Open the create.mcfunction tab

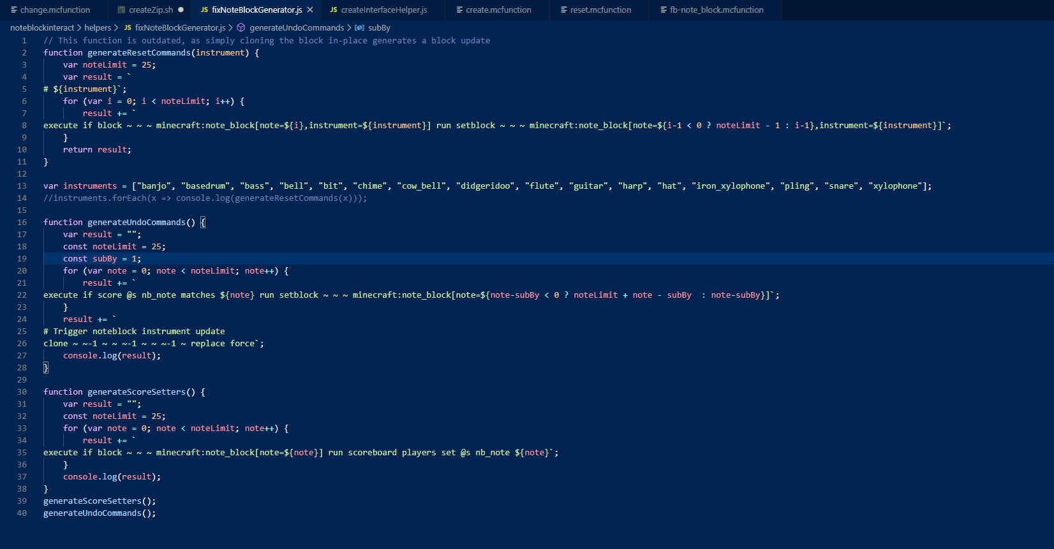(498, 10)
